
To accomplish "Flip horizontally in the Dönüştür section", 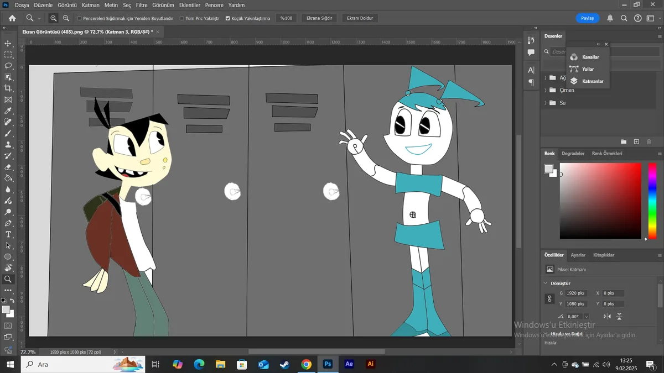I will point(607,316).
